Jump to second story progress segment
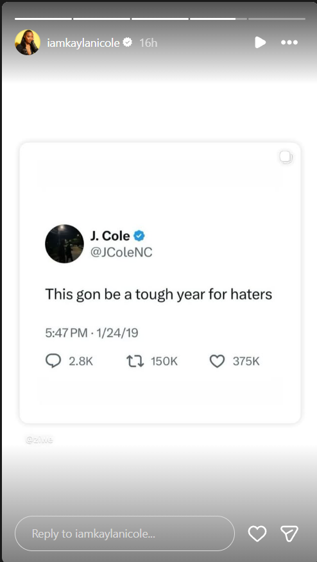 [x=101, y=19]
